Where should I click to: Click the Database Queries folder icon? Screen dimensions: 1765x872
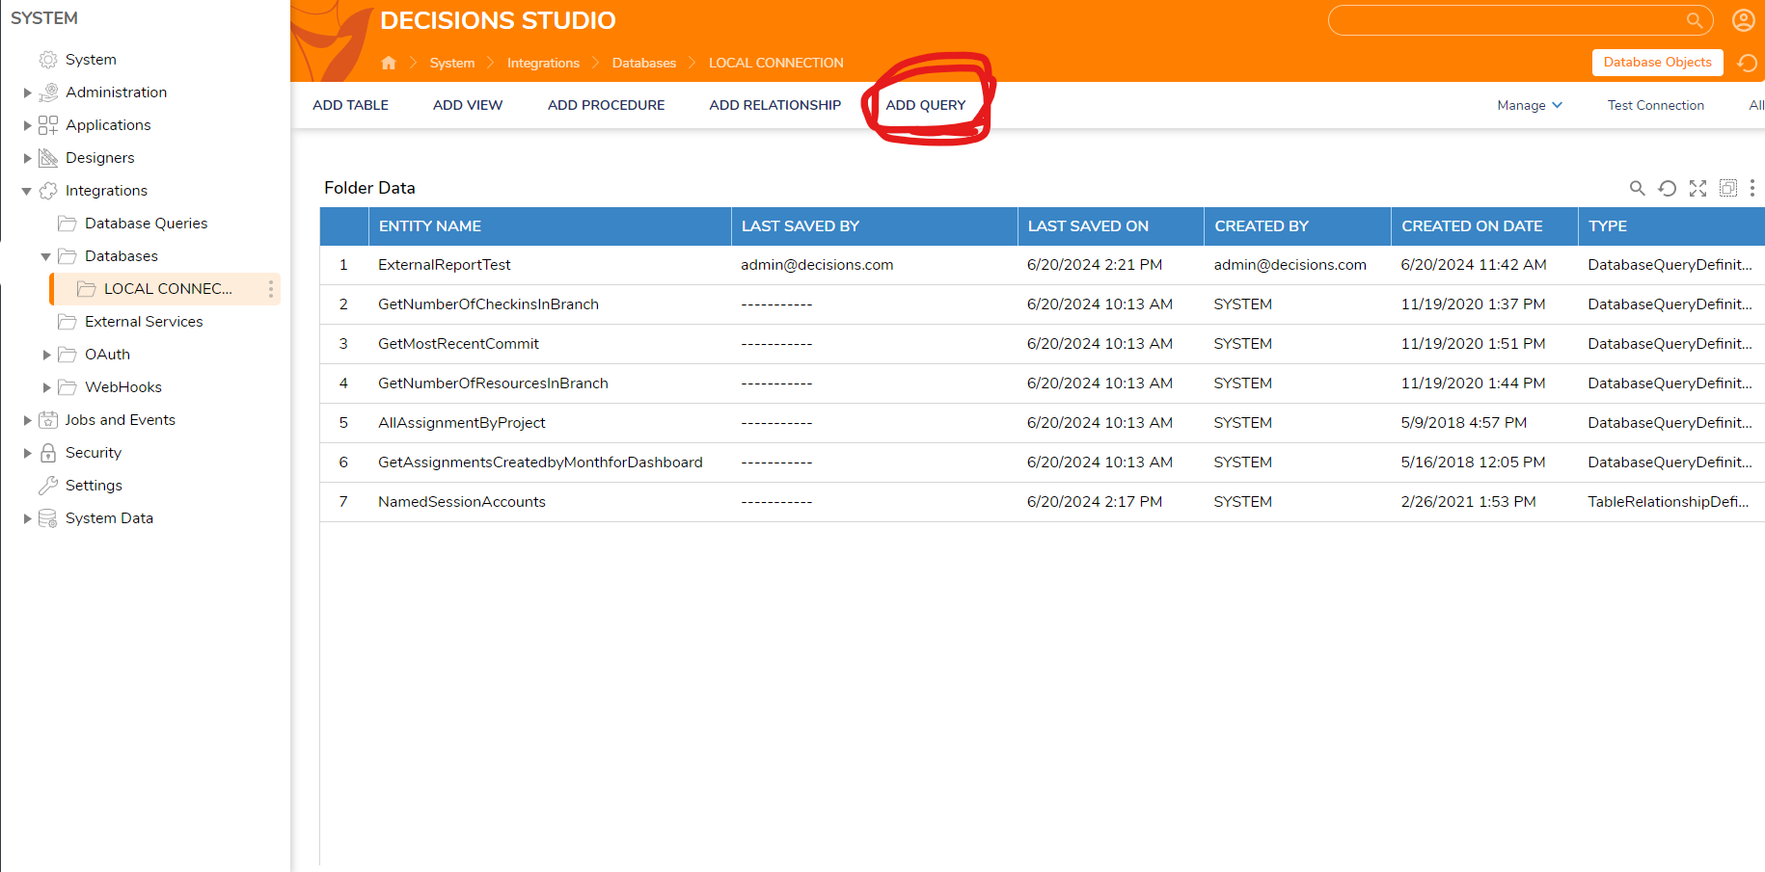[x=68, y=224]
